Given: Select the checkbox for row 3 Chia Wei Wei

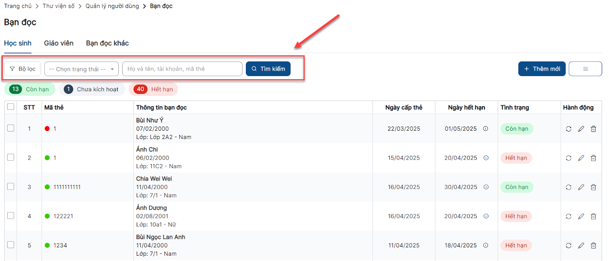Looking at the screenshot, I should click(11, 187).
